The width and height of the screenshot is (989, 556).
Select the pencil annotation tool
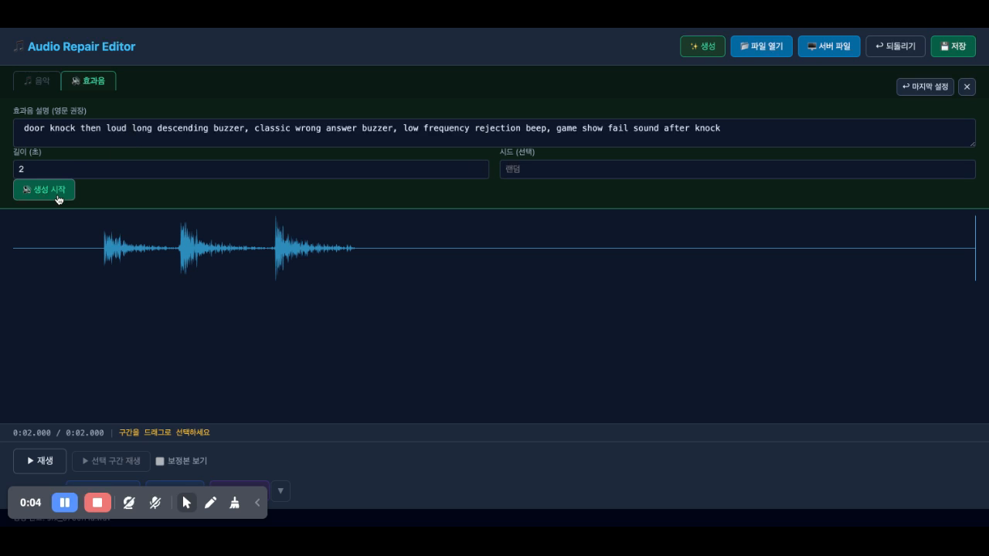coord(210,503)
